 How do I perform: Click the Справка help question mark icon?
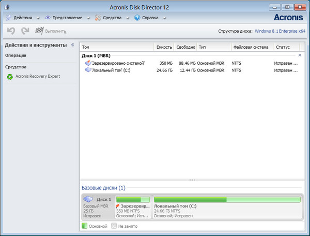[x=137, y=18]
